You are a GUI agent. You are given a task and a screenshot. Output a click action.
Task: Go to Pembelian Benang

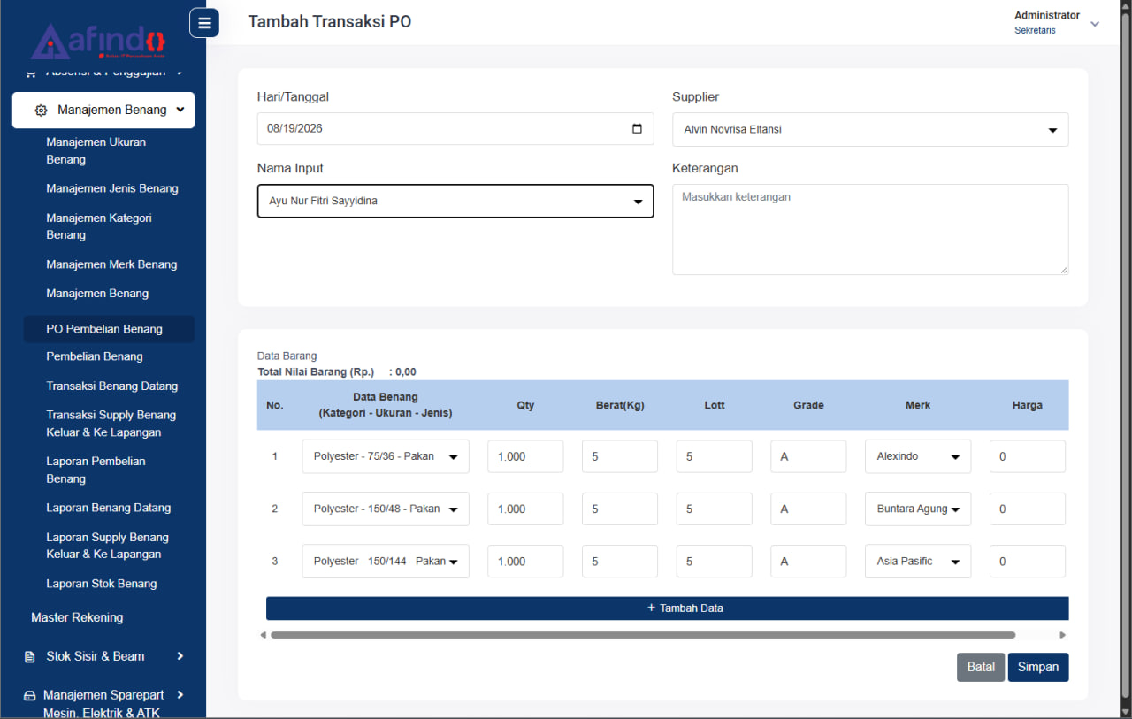pos(95,356)
